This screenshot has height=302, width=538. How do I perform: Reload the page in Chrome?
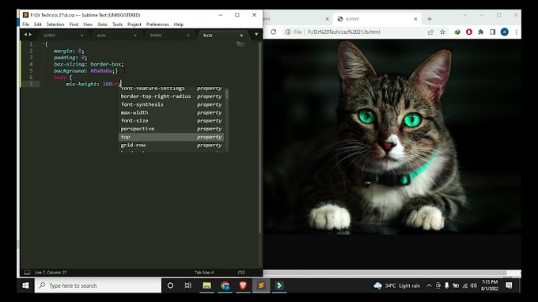point(274,32)
